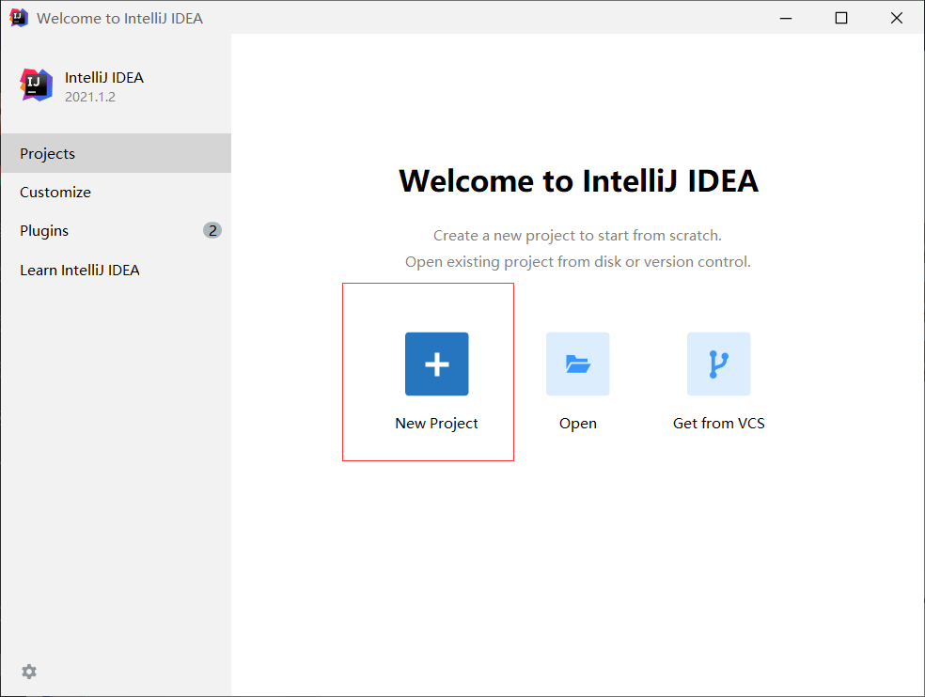
Task: Close the Welcome to IntelliJ IDEA window
Action: [x=897, y=18]
